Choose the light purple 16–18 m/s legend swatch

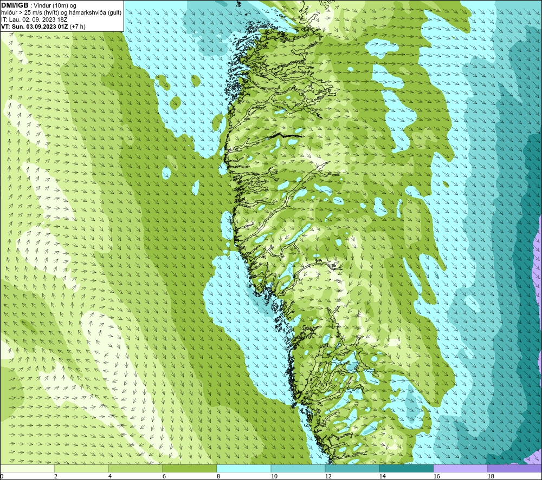coord(460,469)
